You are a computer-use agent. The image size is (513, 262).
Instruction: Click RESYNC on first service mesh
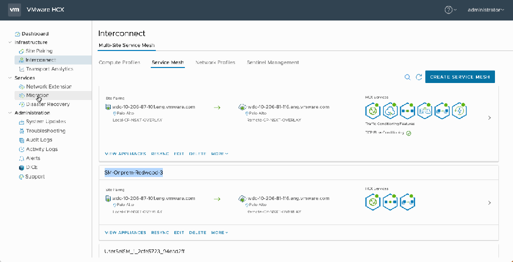coord(160,153)
